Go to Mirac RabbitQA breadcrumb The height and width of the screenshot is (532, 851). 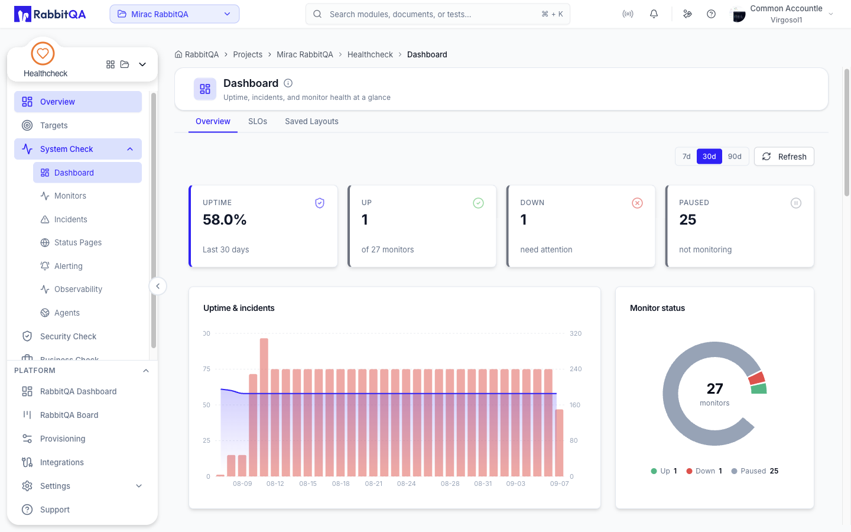305,54
